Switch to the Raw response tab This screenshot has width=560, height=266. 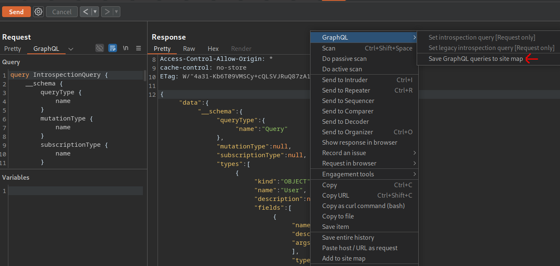pyautogui.click(x=189, y=48)
